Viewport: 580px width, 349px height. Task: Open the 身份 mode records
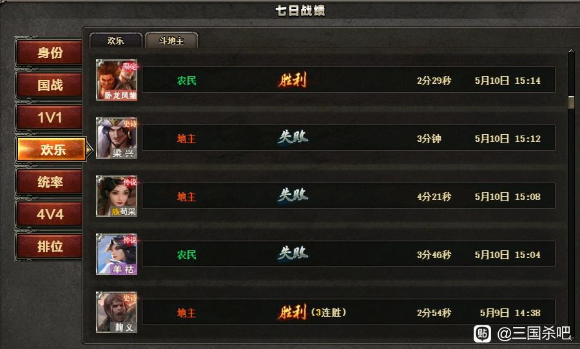pos(50,53)
